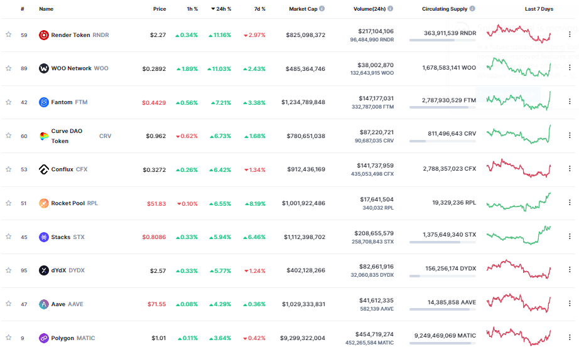Click the dYdX coin logo
The image size is (579, 352).
(x=43, y=270)
